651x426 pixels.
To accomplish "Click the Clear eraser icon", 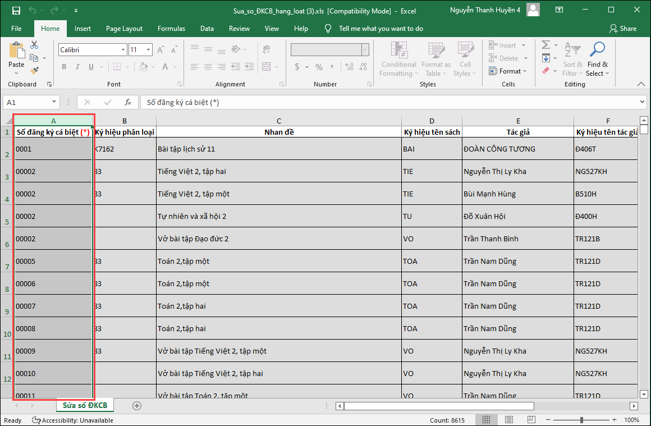I will point(545,71).
